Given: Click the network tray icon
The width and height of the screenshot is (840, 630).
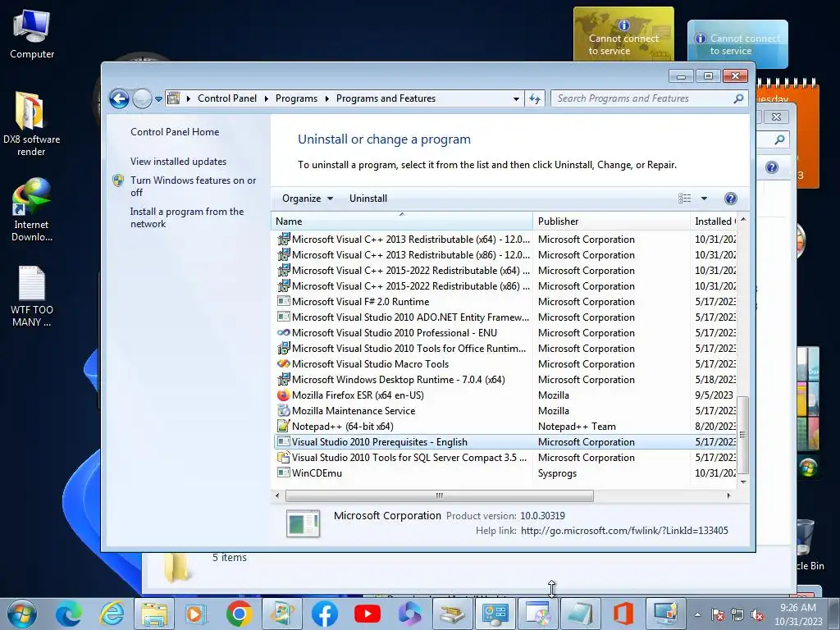Looking at the screenshot, I should tap(737, 614).
